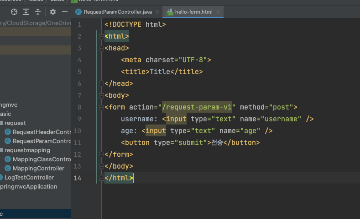This screenshot has height=219, width=360.
Task: Click the submit button tag line
Action: [x=190, y=143]
